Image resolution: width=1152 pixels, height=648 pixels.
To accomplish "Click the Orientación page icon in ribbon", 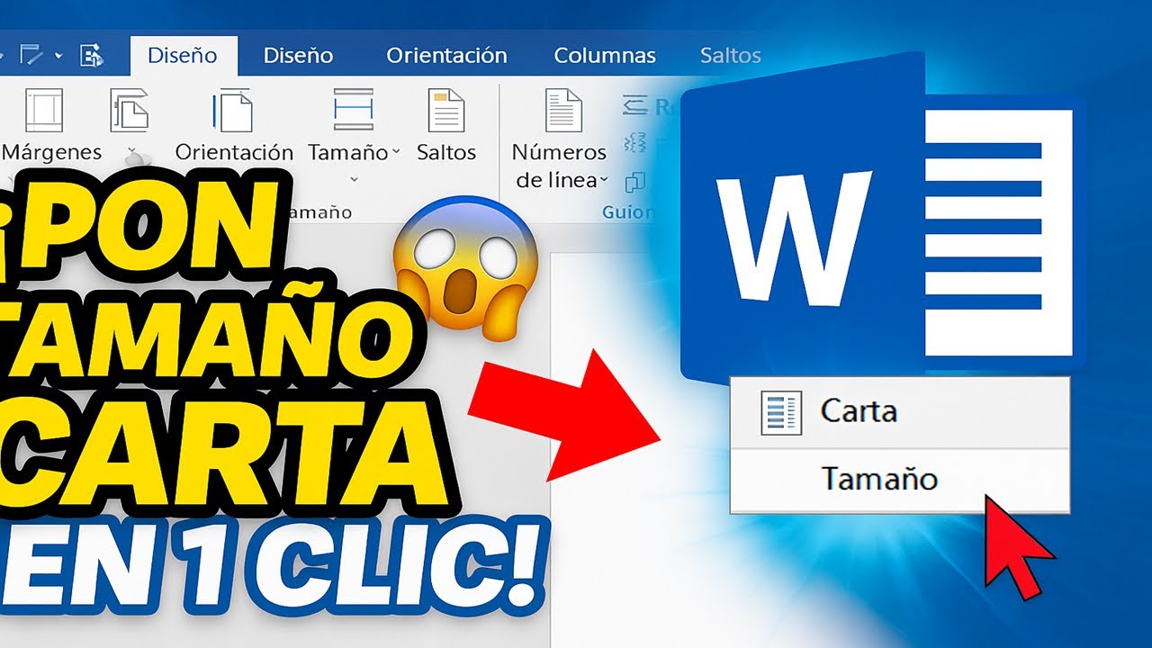I will [x=232, y=110].
